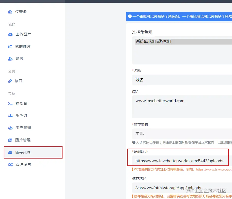The height and width of the screenshot is (199, 232).
Task: Click the warning icon before 本地储存 hint
Action: (133, 169)
